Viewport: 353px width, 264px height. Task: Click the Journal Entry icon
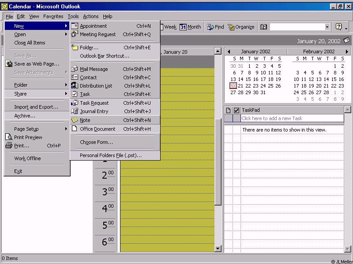(75, 111)
